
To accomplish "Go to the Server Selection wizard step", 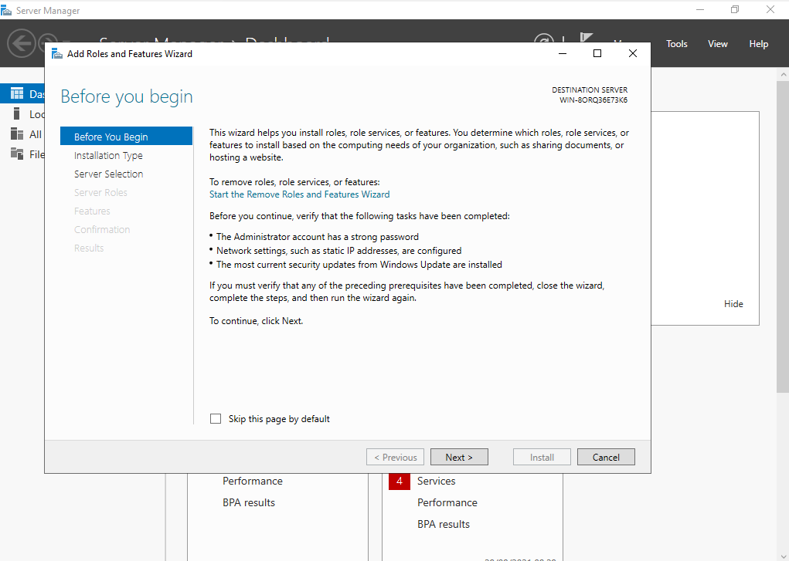I will (109, 174).
